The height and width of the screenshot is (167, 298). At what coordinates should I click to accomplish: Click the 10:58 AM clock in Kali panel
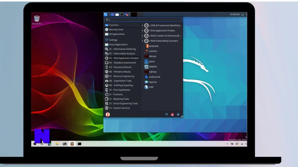235,14
